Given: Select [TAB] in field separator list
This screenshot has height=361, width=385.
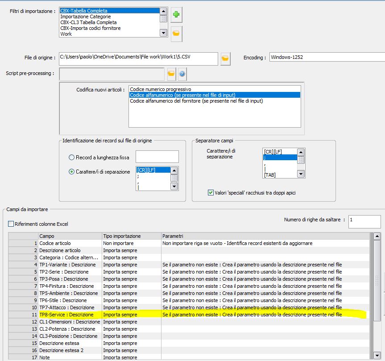Looking at the screenshot, I should [x=269, y=175].
